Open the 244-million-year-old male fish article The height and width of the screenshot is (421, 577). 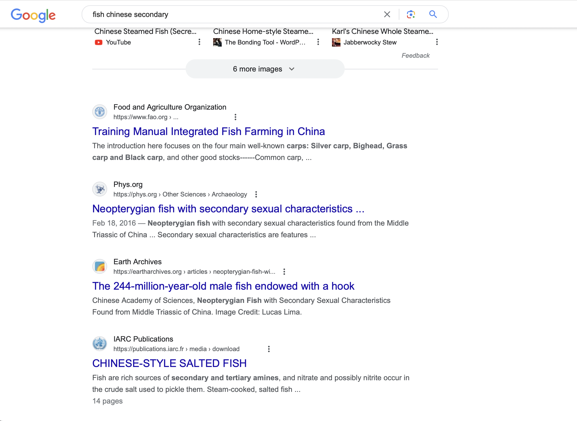pyautogui.click(x=223, y=286)
